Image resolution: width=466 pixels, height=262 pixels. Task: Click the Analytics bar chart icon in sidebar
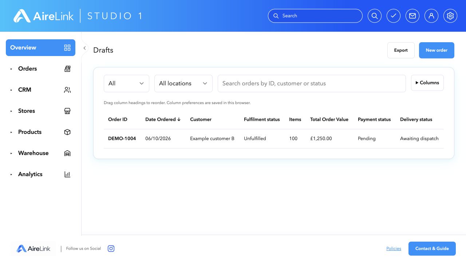click(67, 174)
